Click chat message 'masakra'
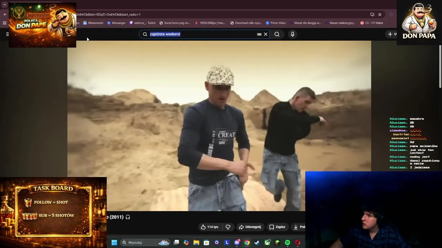The image size is (442, 248). tap(417, 119)
